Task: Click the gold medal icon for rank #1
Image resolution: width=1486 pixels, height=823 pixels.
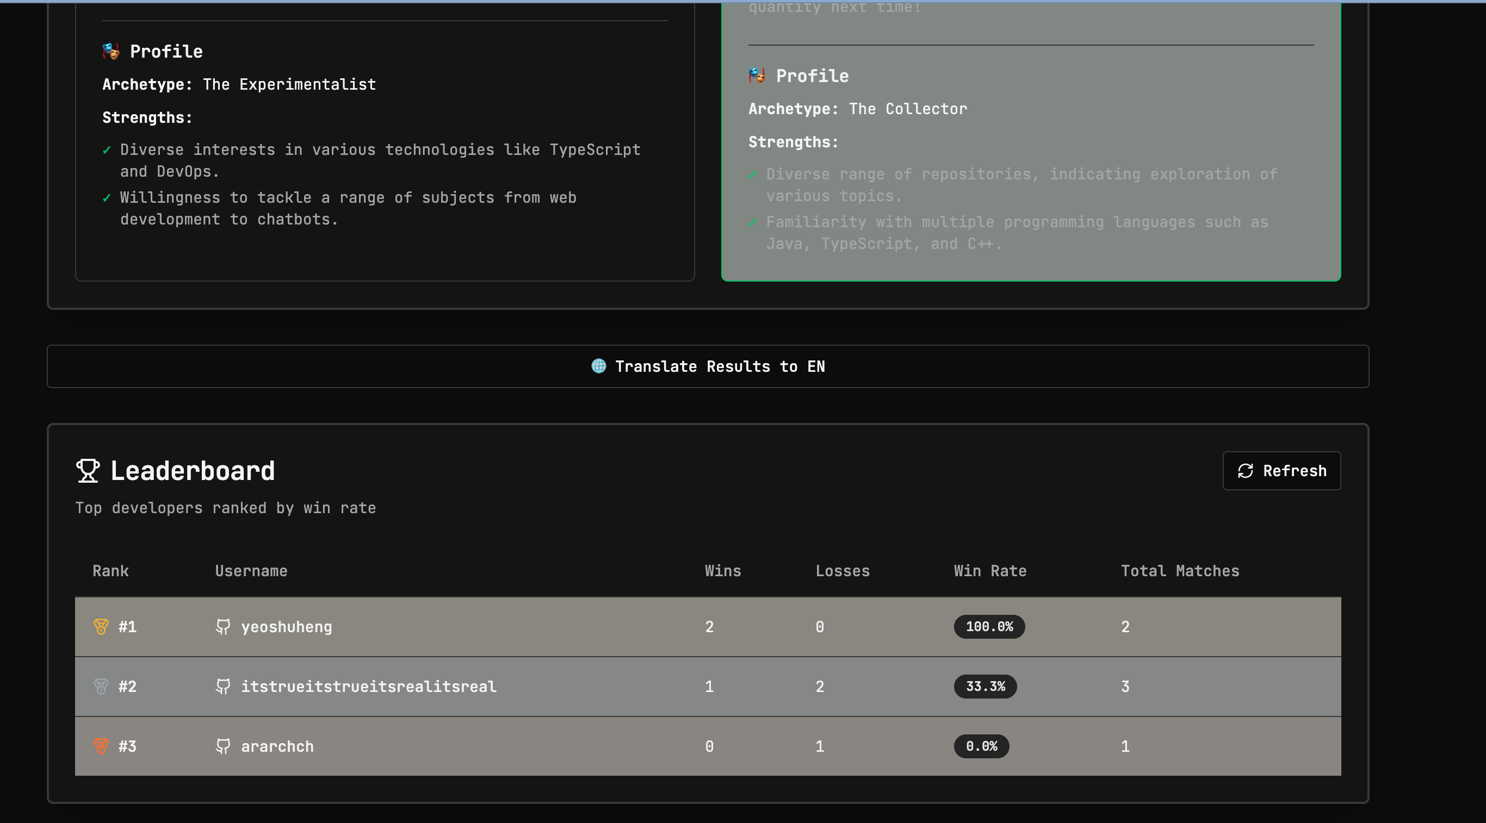Action: click(101, 626)
